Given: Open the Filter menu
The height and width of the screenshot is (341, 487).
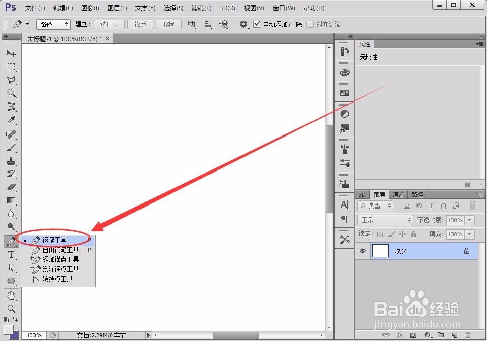Looking at the screenshot, I should 201,8.
